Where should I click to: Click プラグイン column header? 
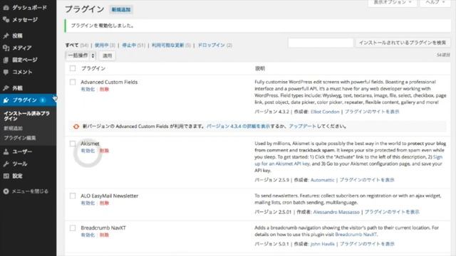click(x=93, y=68)
